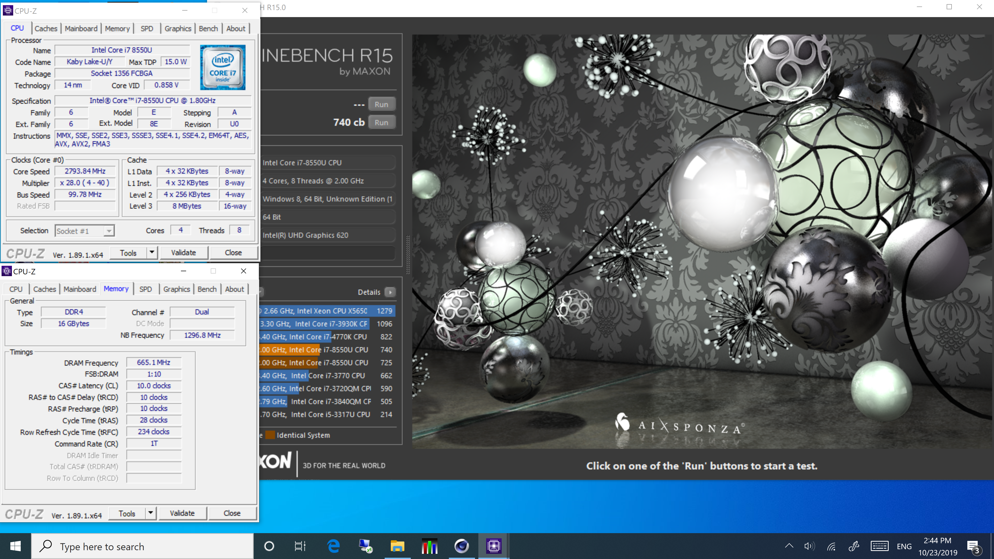
Task: Open Windows Ink Workspace pen icon
Action: click(x=854, y=546)
